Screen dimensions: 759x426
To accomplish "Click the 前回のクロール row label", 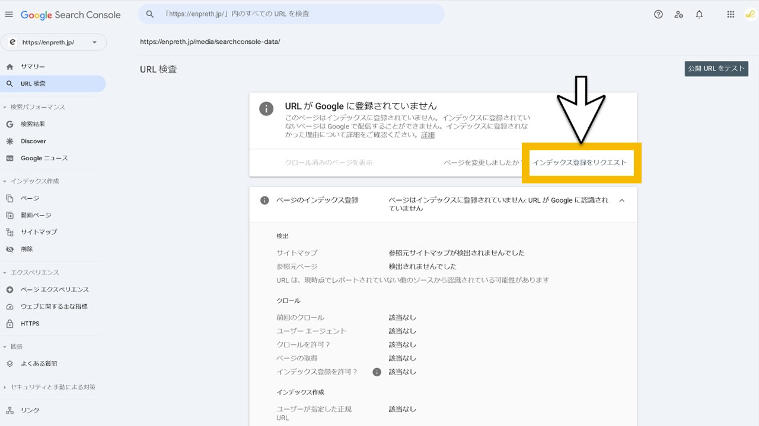I will pyautogui.click(x=301, y=318).
